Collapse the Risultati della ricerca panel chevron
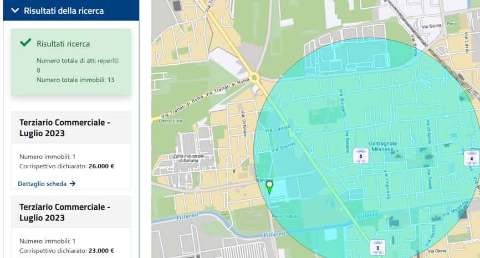480x258 pixels. (14, 11)
